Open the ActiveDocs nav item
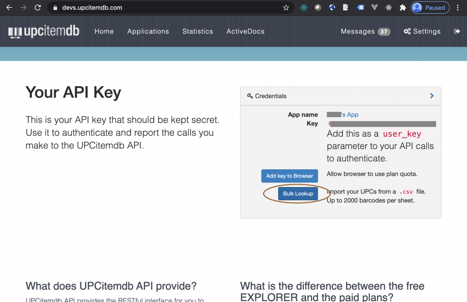Screen dimensions: 467x302 coord(245,31)
